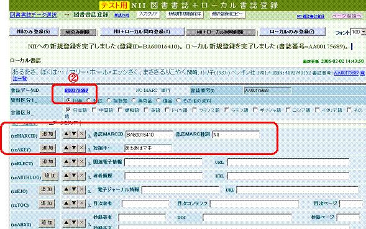Move zzEJO row down
366x229 pixels.
pyautogui.click(x=74, y=189)
